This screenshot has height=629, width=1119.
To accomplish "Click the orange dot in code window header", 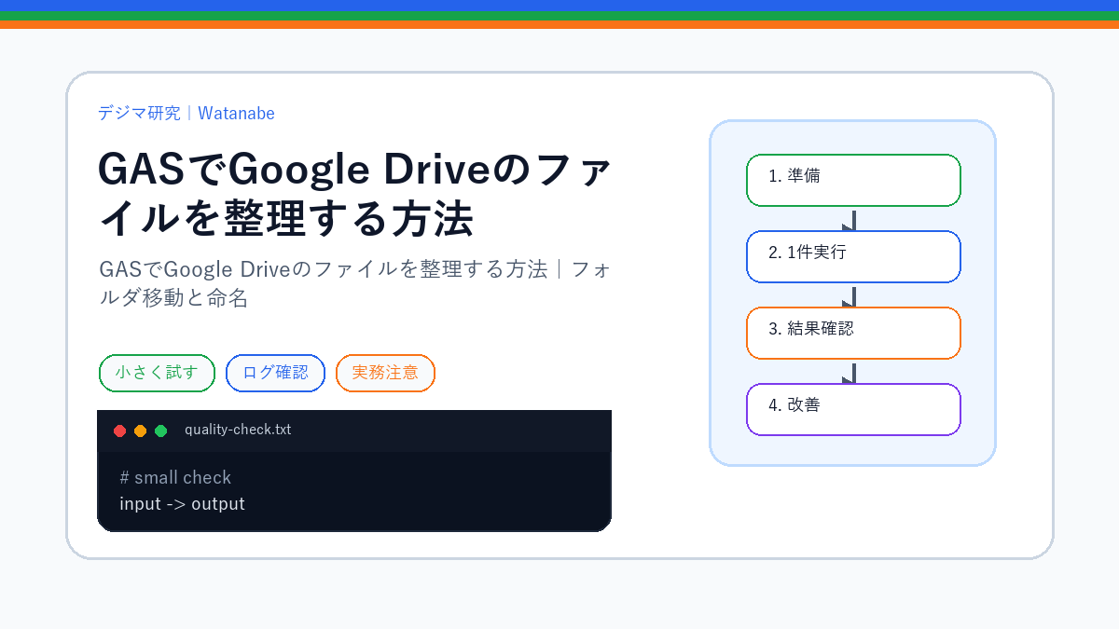I will [x=140, y=431].
